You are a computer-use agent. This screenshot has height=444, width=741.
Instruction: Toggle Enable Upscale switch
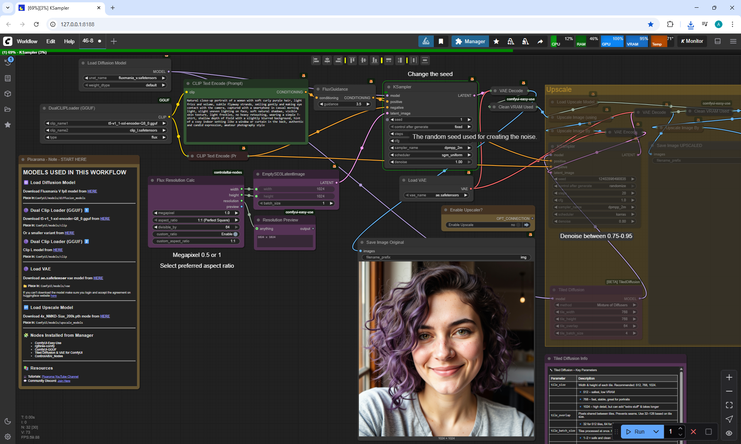coord(518,225)
